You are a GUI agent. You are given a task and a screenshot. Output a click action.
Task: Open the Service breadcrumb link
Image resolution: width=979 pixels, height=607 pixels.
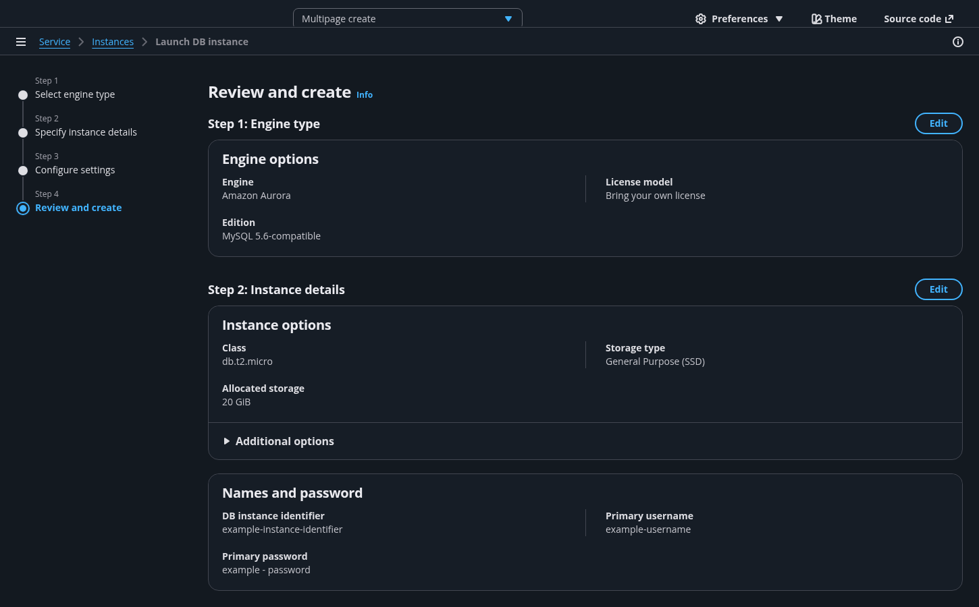coord(55,42)
